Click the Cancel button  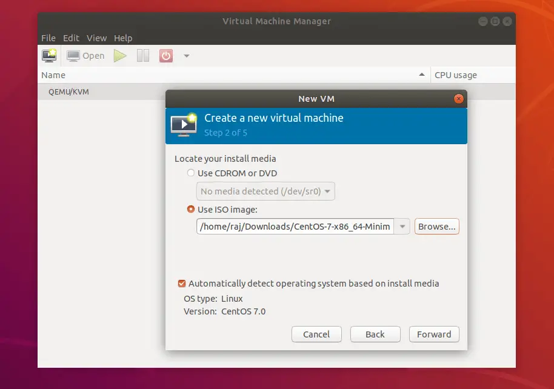[x=316, y=334]
